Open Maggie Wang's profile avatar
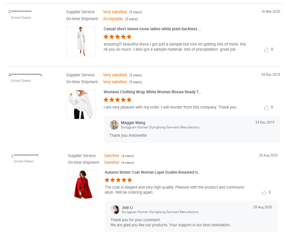 pos(114,125)
